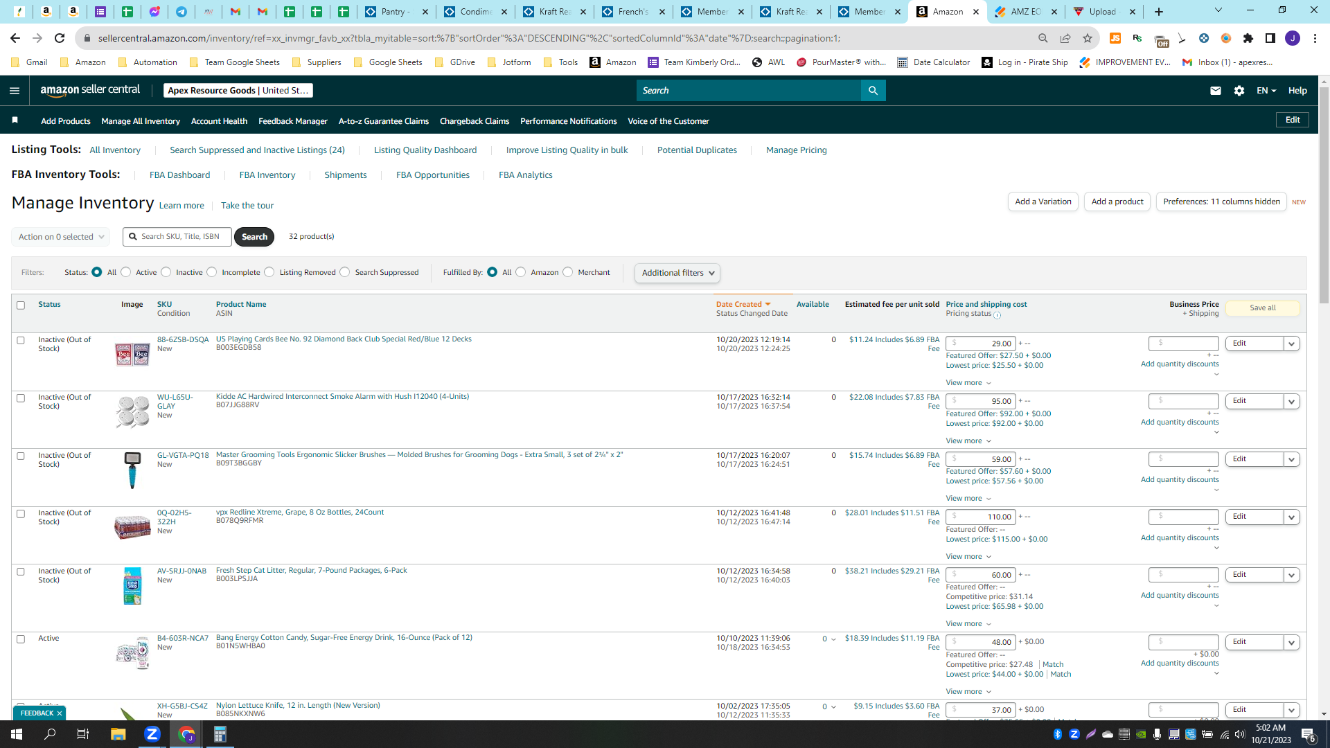Expand available quantity chevron for Bang Energy
The height and width of the screenshot is (748, 1330).
click(833, 639)
